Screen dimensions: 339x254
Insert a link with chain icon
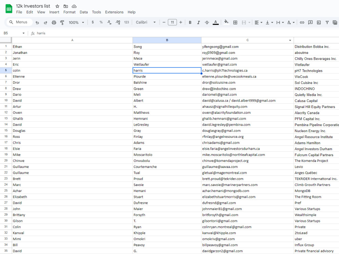pyautogui.click(x=302, y=22)
